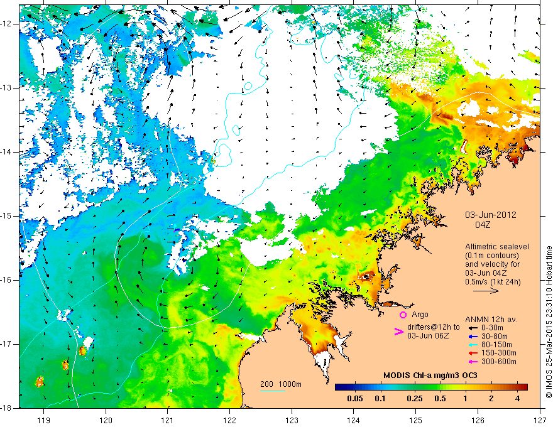Click the 126 longitude axis label
Image resolution: width=553 pixels, height=427 pixels.
click(478, 420)
